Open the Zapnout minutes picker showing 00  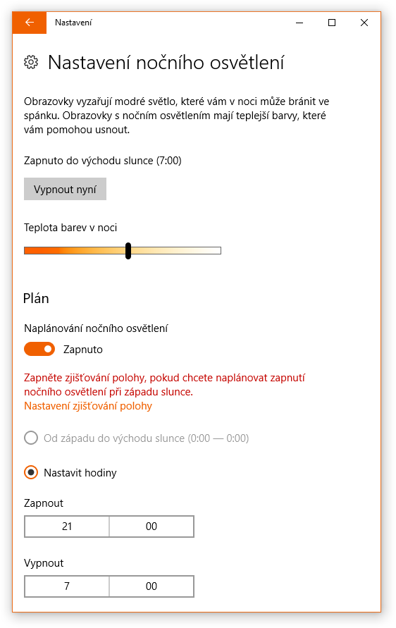[x=151, y=527]
